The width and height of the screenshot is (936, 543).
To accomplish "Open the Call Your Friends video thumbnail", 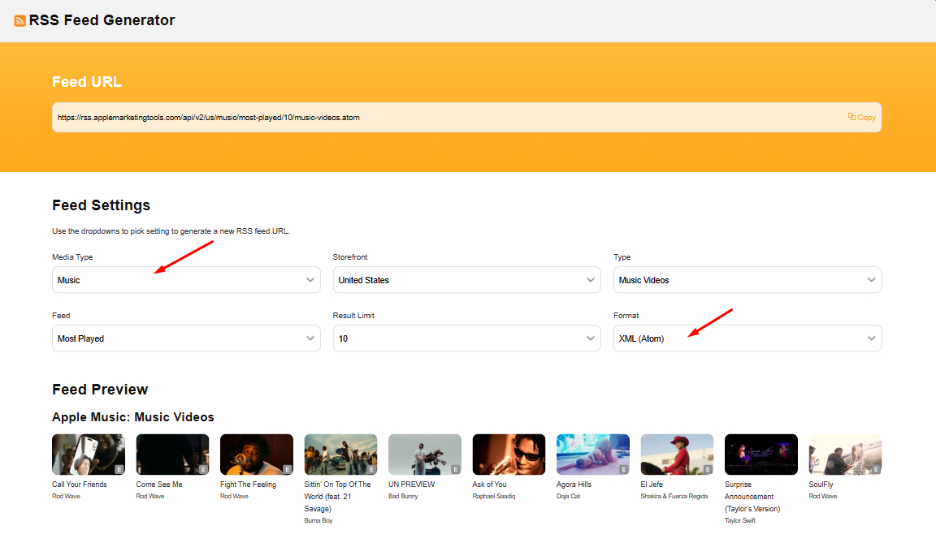I will pos(88,454).
